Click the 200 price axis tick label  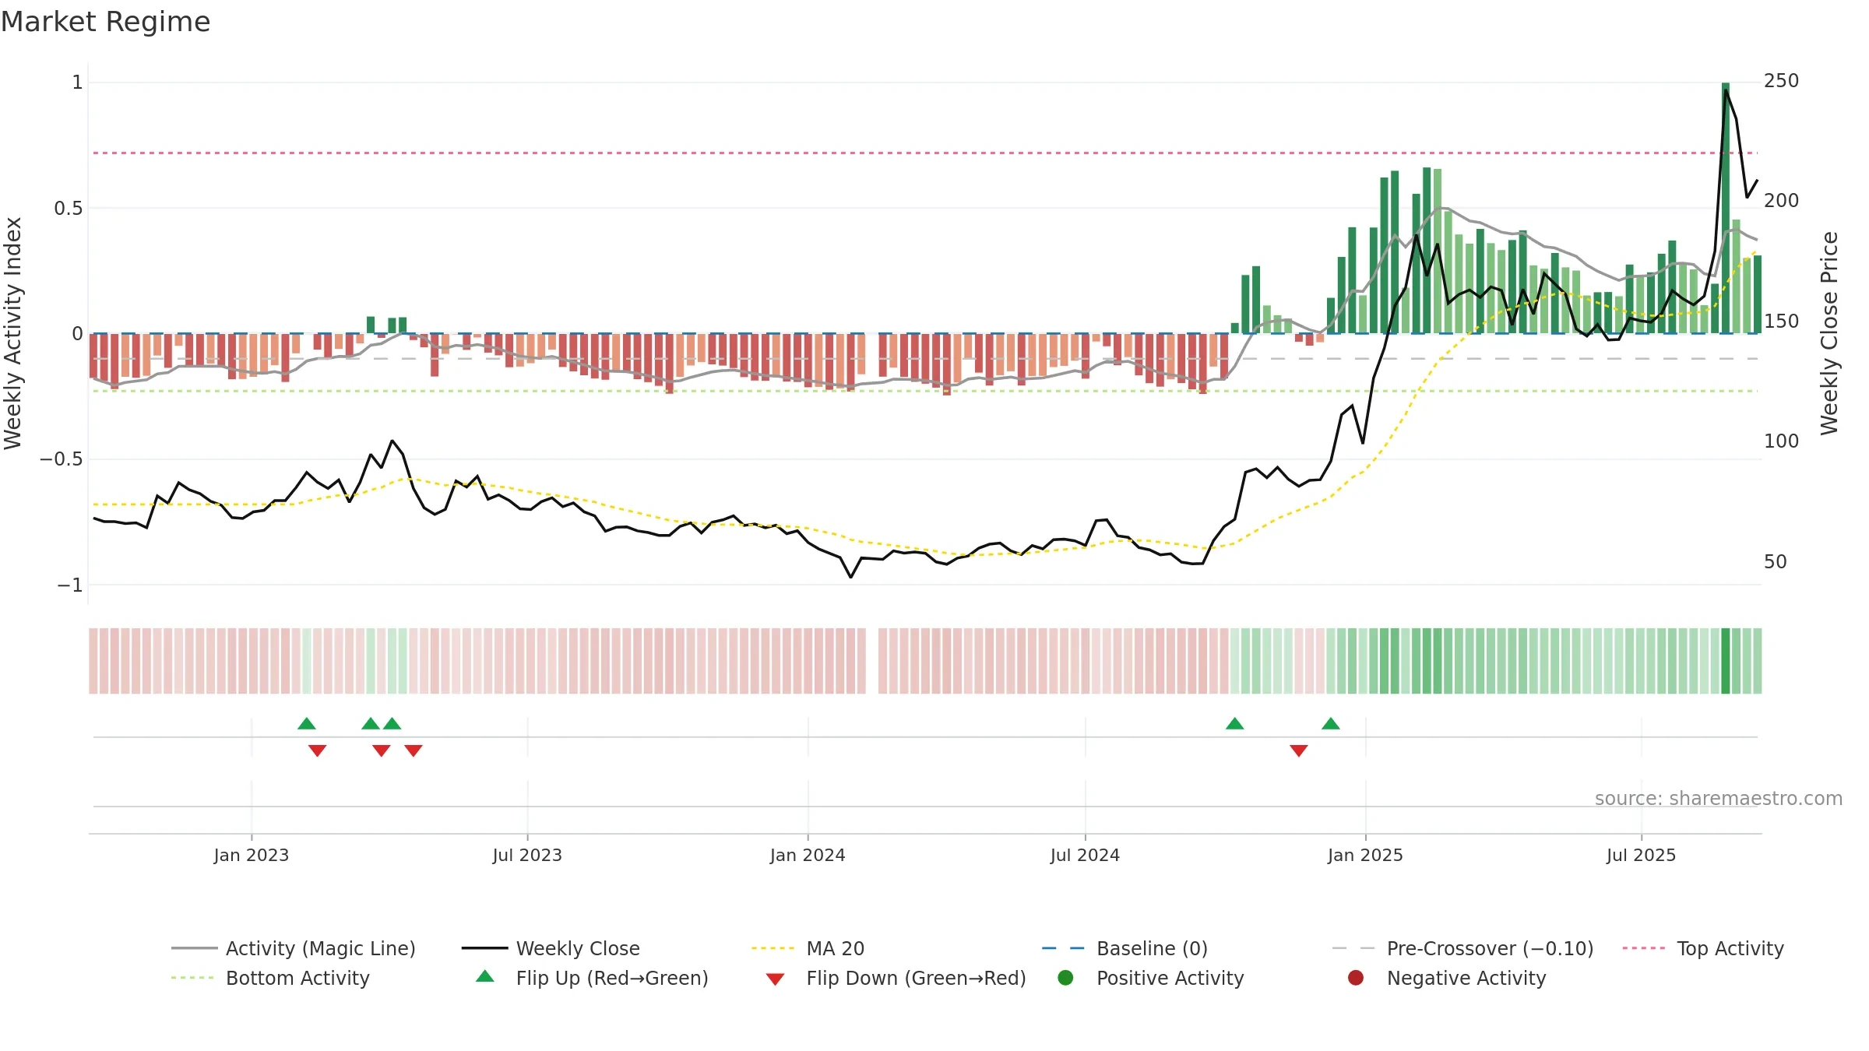point(1781,201)
